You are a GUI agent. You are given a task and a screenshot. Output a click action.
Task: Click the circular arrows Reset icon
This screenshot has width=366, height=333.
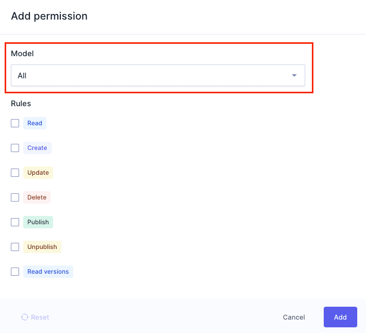pos(24,317)
